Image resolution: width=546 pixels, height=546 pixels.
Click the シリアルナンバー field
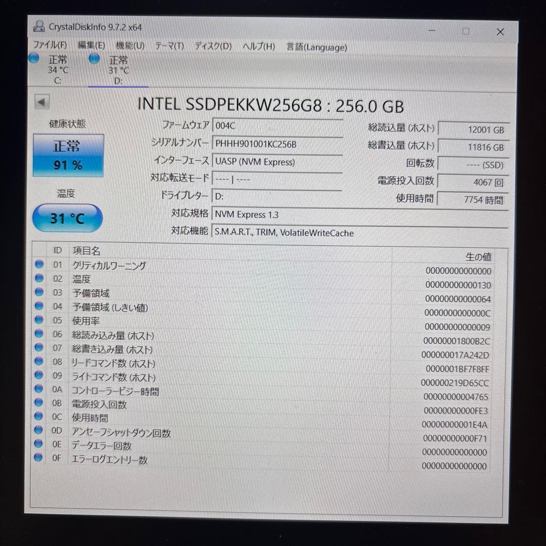coord(277,145)
